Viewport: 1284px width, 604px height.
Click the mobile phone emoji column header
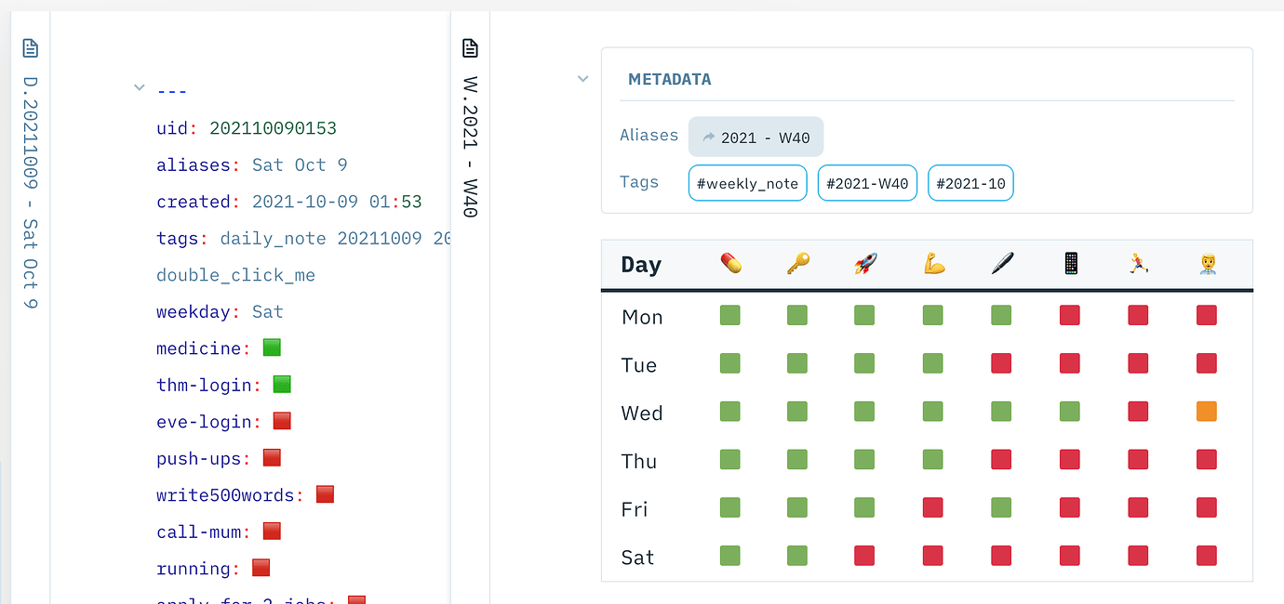(x=1070, y=264)
